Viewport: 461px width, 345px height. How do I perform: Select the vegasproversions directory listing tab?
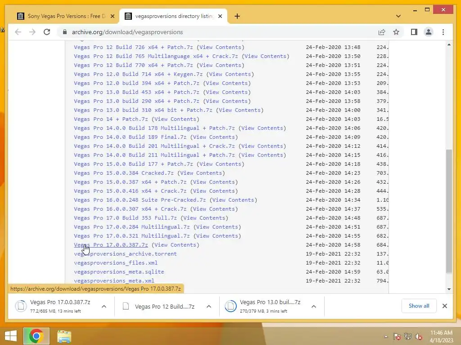pyautogui.click(x=173, y=16)
